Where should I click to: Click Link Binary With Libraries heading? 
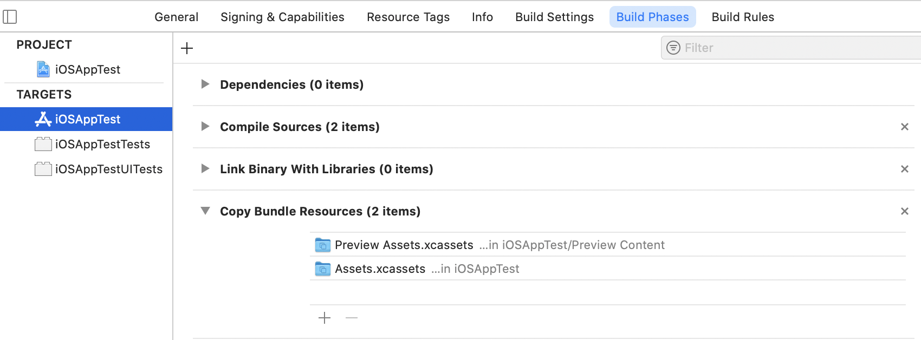326,169
